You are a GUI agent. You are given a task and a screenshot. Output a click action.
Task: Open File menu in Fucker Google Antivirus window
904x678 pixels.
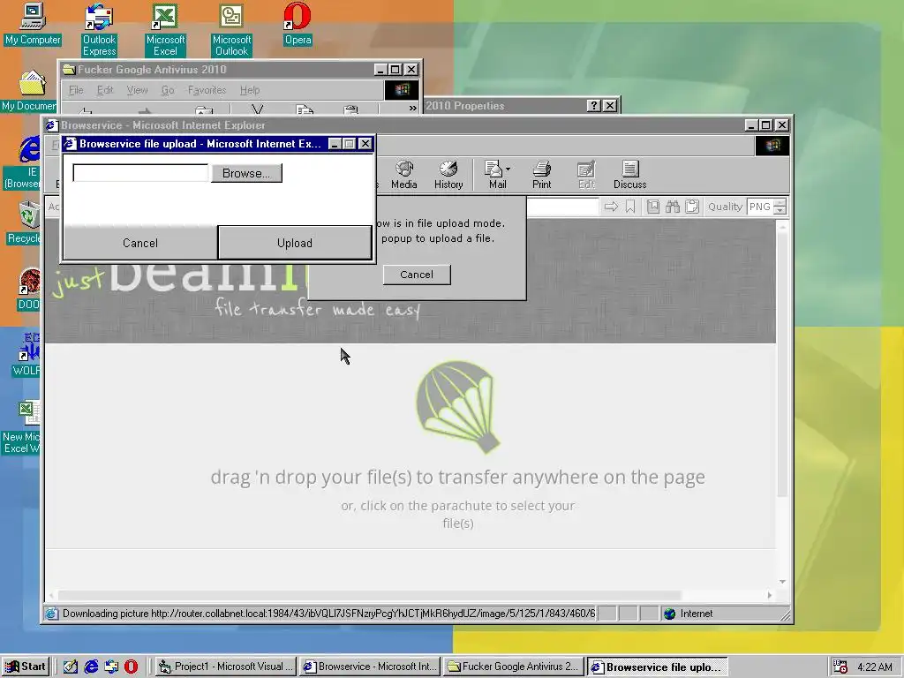76,90
